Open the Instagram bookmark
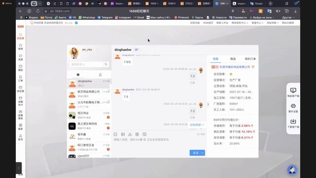This screenshot has width=316, height=178. pyautogui.click(x=123, y=18)
